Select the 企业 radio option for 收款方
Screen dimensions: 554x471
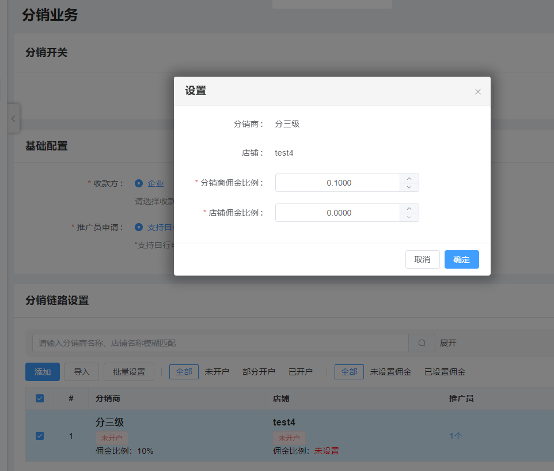(x=138, y=183)
